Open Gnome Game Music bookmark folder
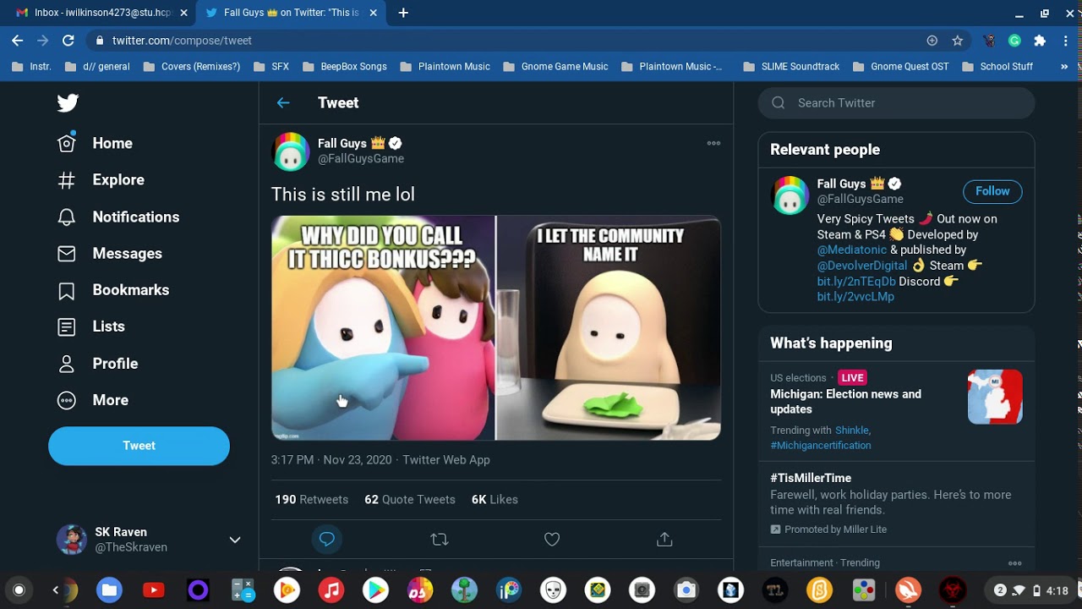The image size is (1082, 609). tap(555, 67)
